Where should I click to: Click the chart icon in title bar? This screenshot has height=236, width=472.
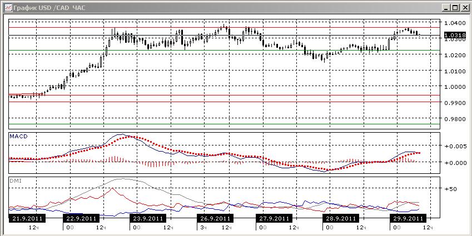tap(8, 8)
